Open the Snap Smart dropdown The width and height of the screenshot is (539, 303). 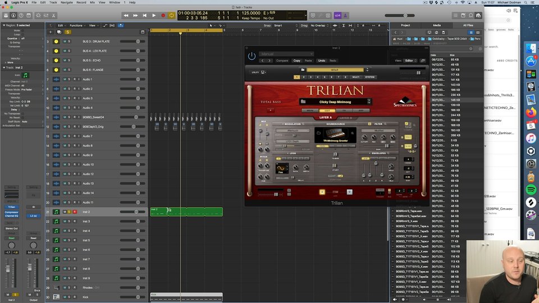pos(285,25)
